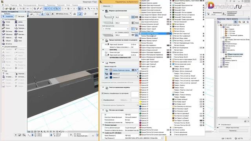Select the Roof (Крыша) tool
The image size is (251, 141).
pyautogui.click(x=19, y=31)
